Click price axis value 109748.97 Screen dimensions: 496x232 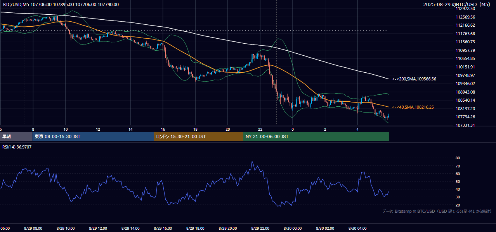point(465,75)
